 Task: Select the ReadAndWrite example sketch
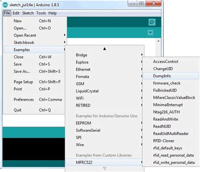(x=165, y=119)
